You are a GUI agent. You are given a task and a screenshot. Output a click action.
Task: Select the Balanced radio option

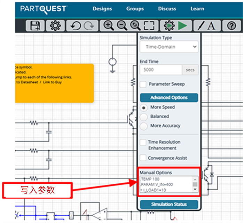click(143, 117)
